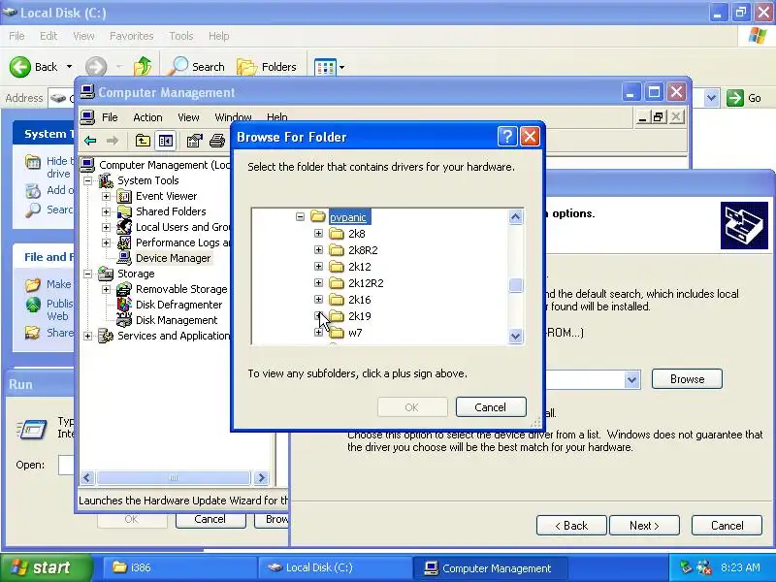Click Cancel in Hardware Update Wizard
The height and width of the screenshot is (582, 776).
point(727,526)
